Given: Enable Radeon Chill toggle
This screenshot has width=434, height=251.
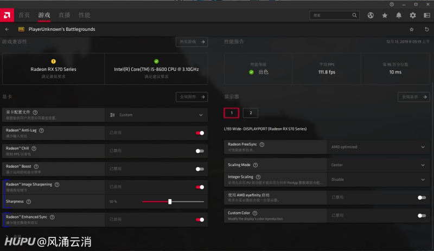Looking at the screenshot, I should point(200,151).
